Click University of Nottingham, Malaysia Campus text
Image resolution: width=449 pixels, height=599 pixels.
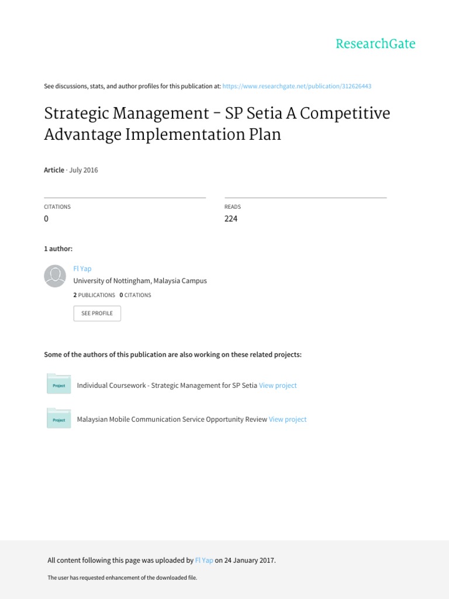[140, 281]
